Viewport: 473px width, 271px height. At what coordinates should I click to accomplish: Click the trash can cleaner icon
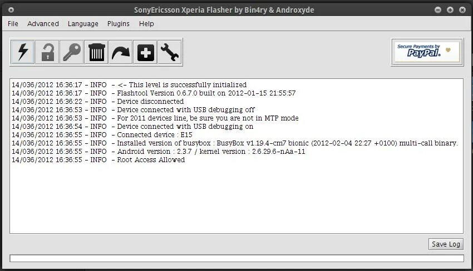(x=96, y=52)
